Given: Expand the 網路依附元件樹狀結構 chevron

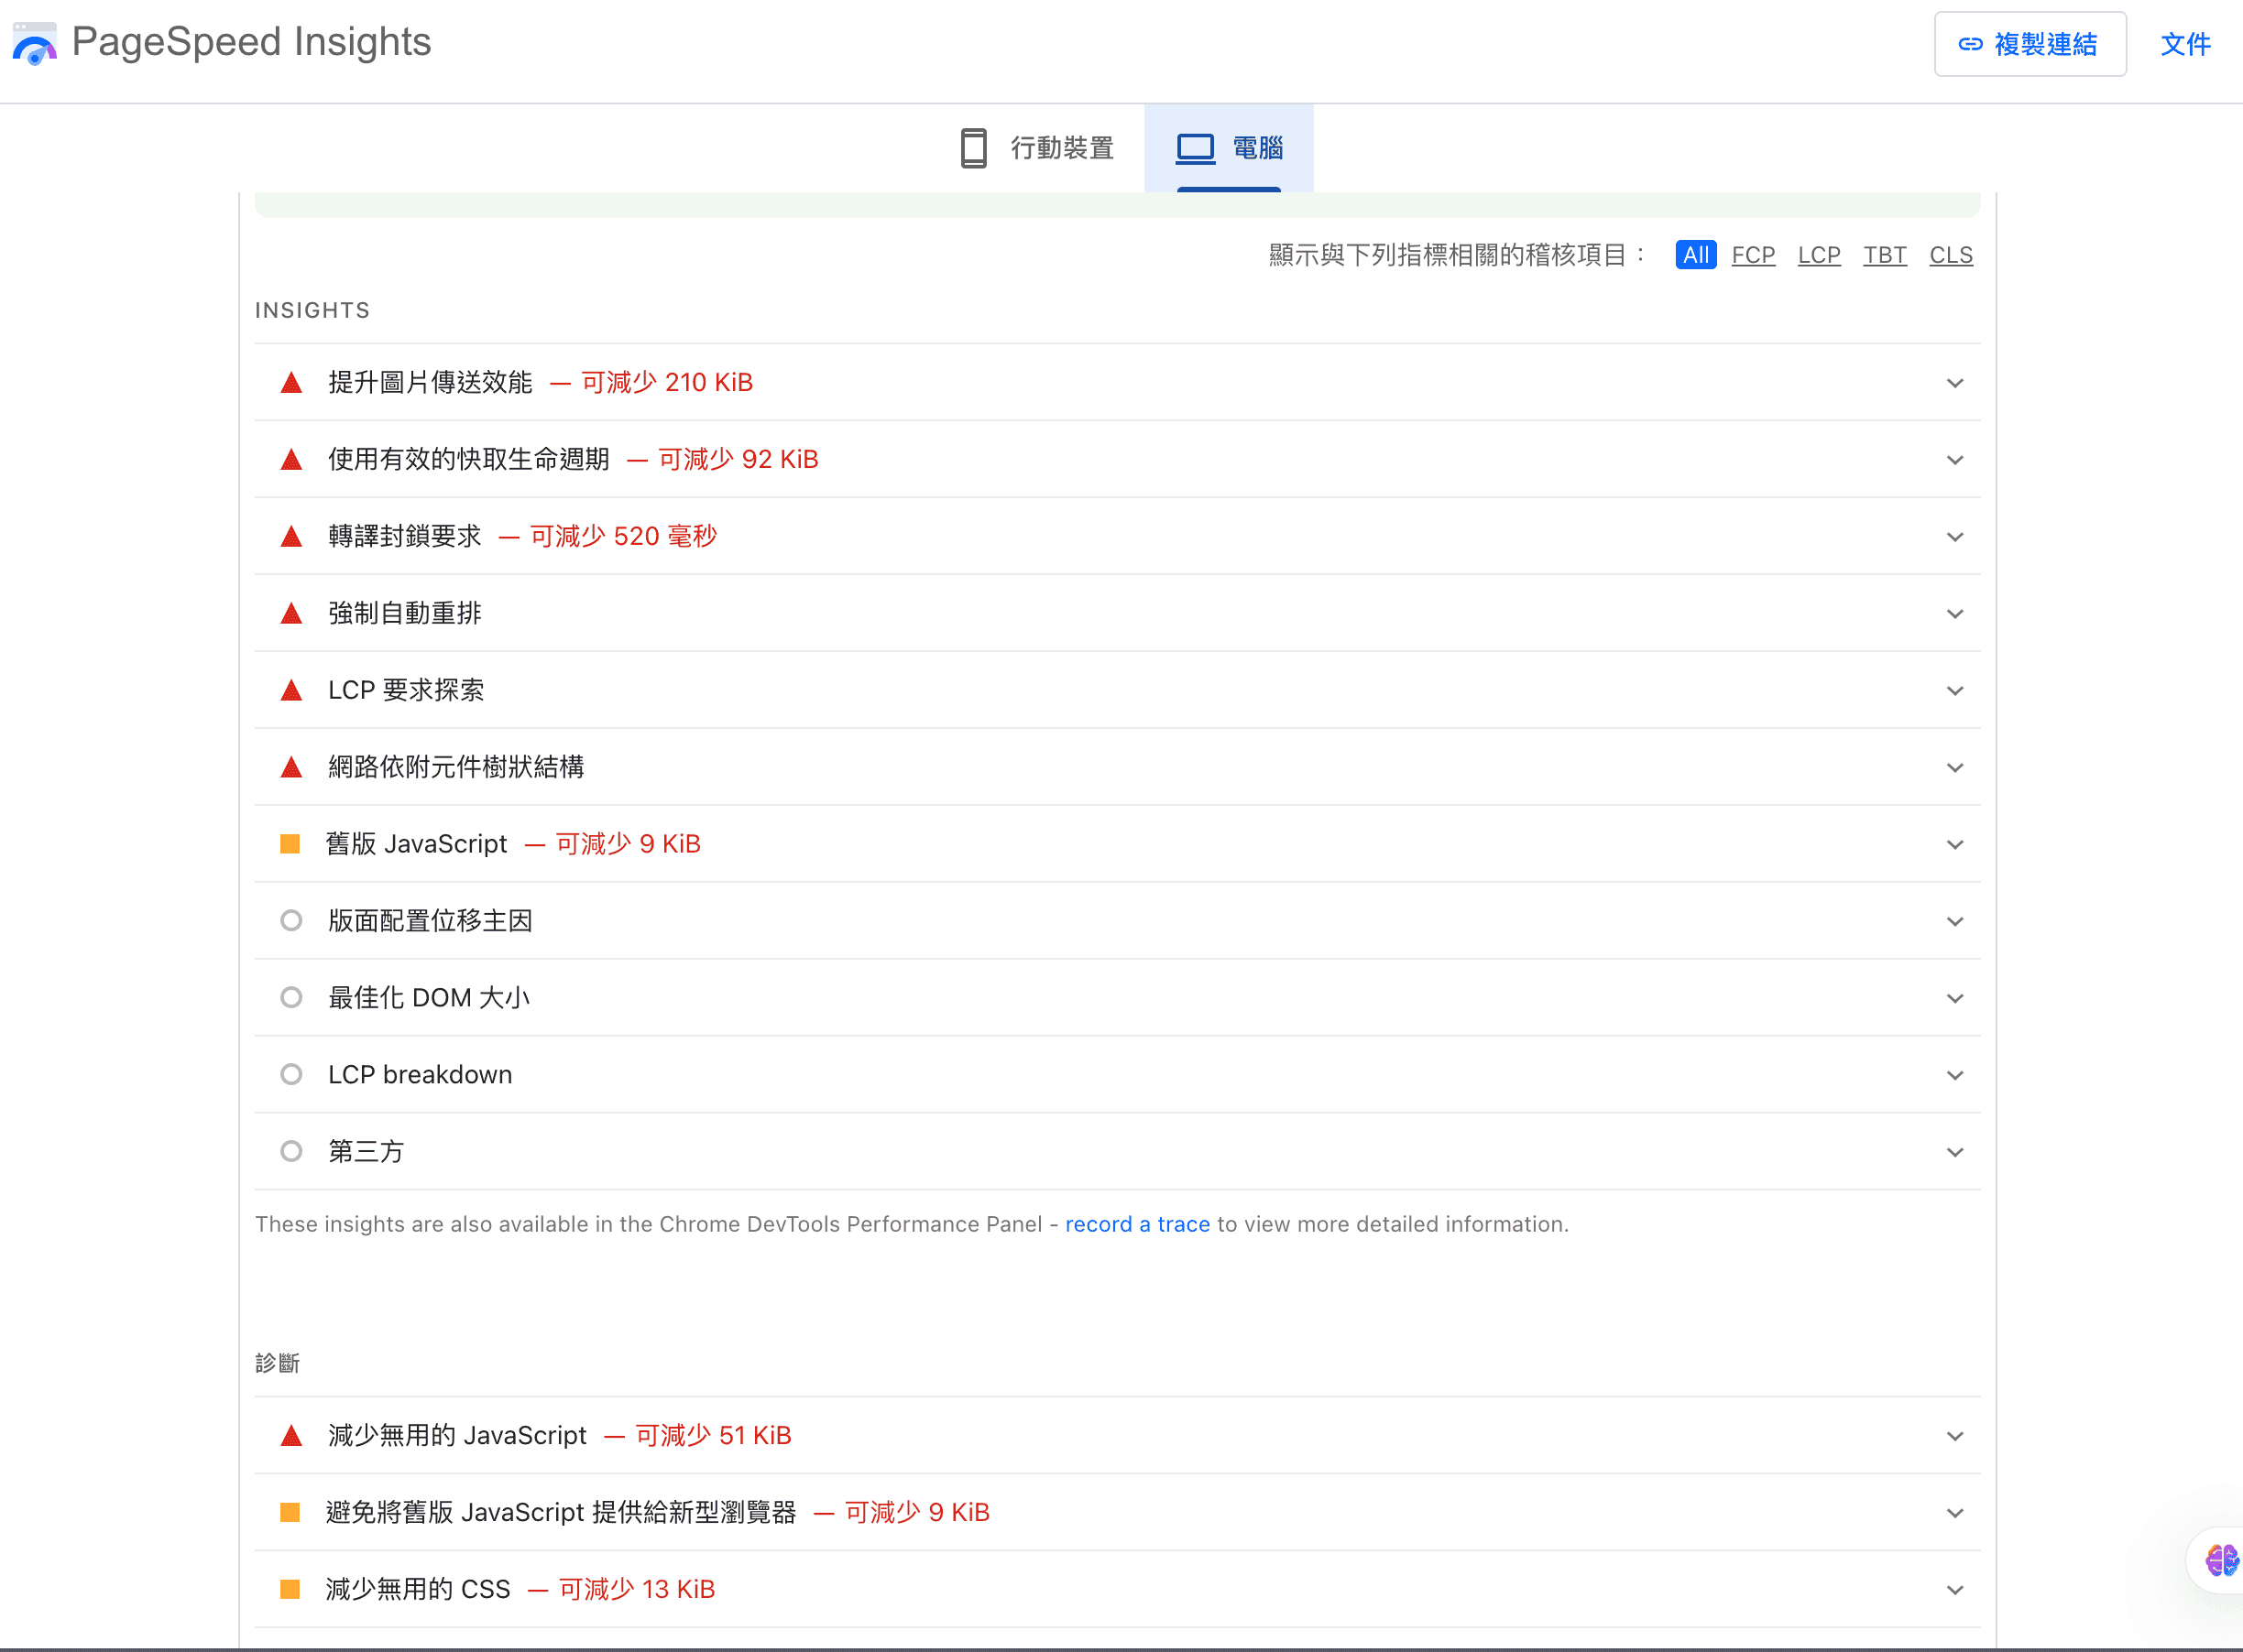Looking at the screenshot, I should tap(1955, 768).
